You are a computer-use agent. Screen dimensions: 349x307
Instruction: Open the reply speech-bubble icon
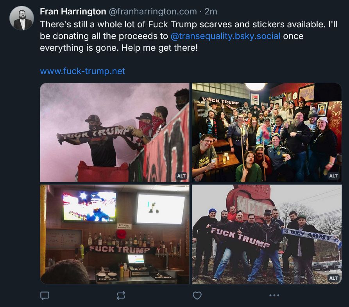45,295
